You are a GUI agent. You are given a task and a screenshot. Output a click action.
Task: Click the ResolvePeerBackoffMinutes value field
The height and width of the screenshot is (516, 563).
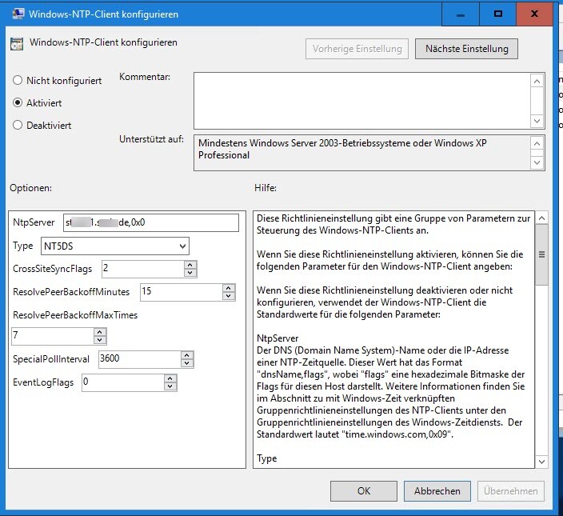click(182, 292)
